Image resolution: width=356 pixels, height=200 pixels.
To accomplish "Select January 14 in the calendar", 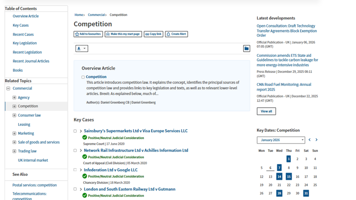I will point(279,177).
